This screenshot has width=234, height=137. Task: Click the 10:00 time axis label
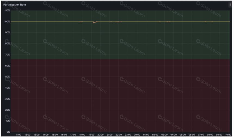pos(228,135)
